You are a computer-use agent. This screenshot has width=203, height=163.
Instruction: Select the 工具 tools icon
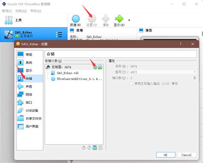[9, 20]
